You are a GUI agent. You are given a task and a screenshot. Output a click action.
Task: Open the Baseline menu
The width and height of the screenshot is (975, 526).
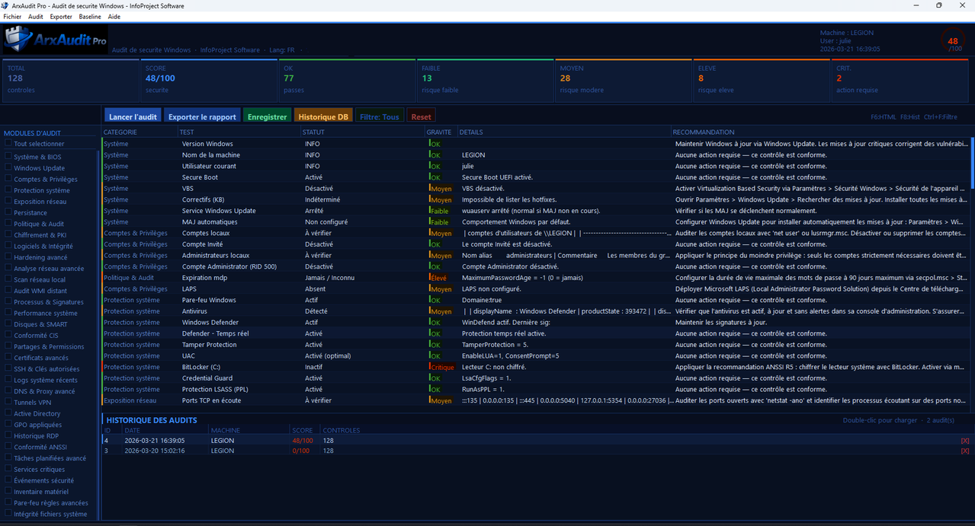tap(90, 16)
